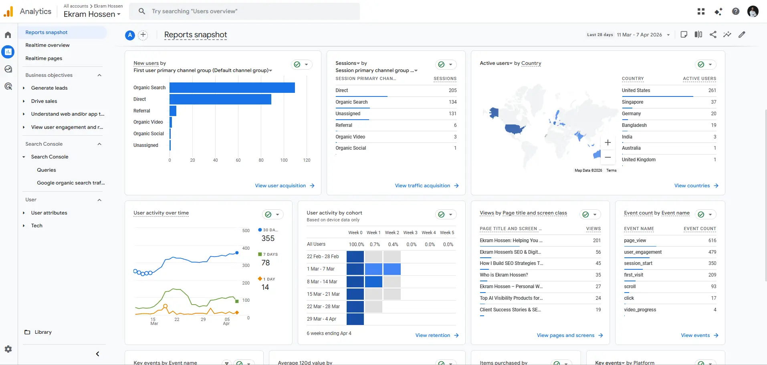Collapse the User section

99,200
